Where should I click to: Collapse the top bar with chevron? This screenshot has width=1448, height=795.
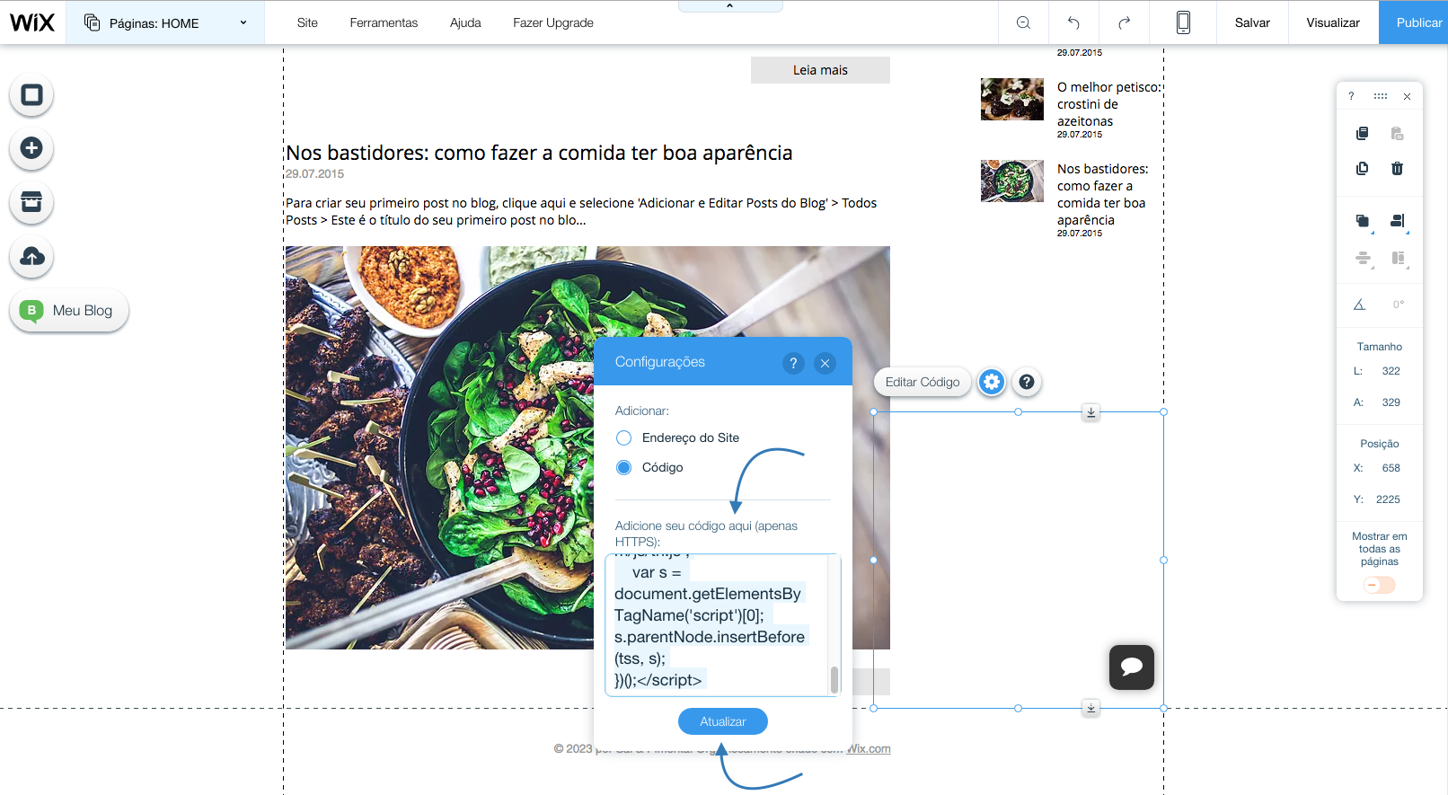pyautogui.click(x=730, y=5)
